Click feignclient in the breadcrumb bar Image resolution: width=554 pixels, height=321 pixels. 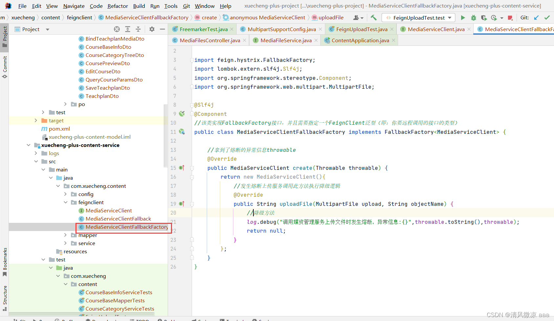pos(79,17)
